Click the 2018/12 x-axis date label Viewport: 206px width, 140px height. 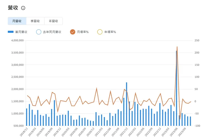pos(23,132)
